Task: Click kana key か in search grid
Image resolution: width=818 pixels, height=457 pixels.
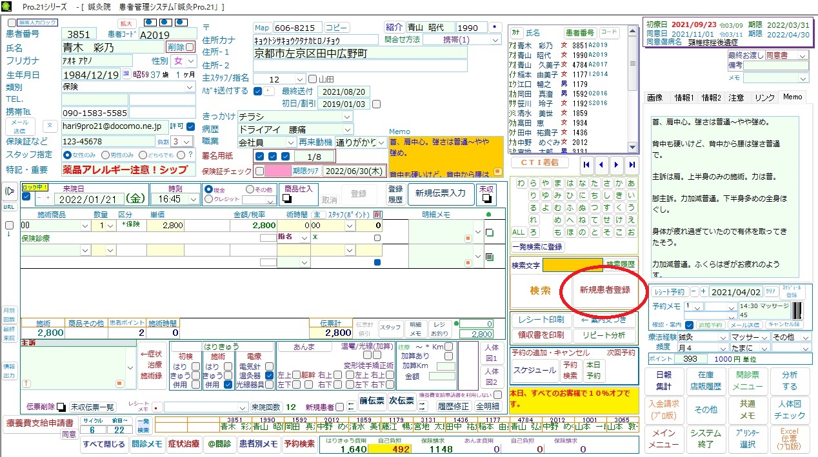Action: (619, 183)
